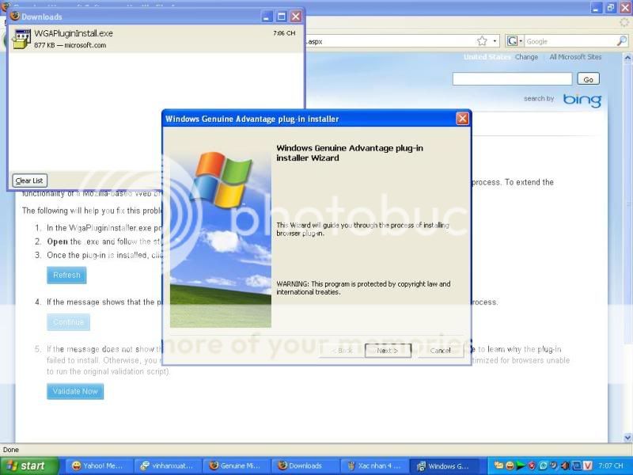Click the Refresh button on the webpage

pyautogui.click(x=66, y=275)
